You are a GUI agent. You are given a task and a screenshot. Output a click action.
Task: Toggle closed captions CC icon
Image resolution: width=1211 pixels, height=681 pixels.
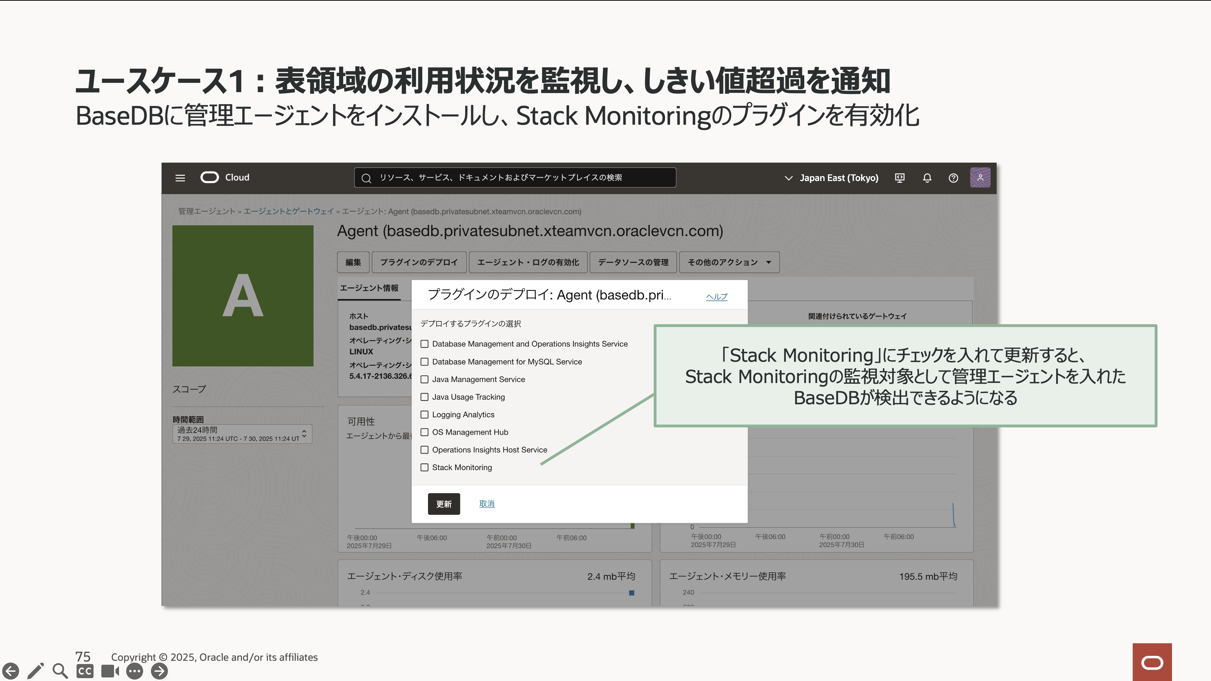coord(85,671)
